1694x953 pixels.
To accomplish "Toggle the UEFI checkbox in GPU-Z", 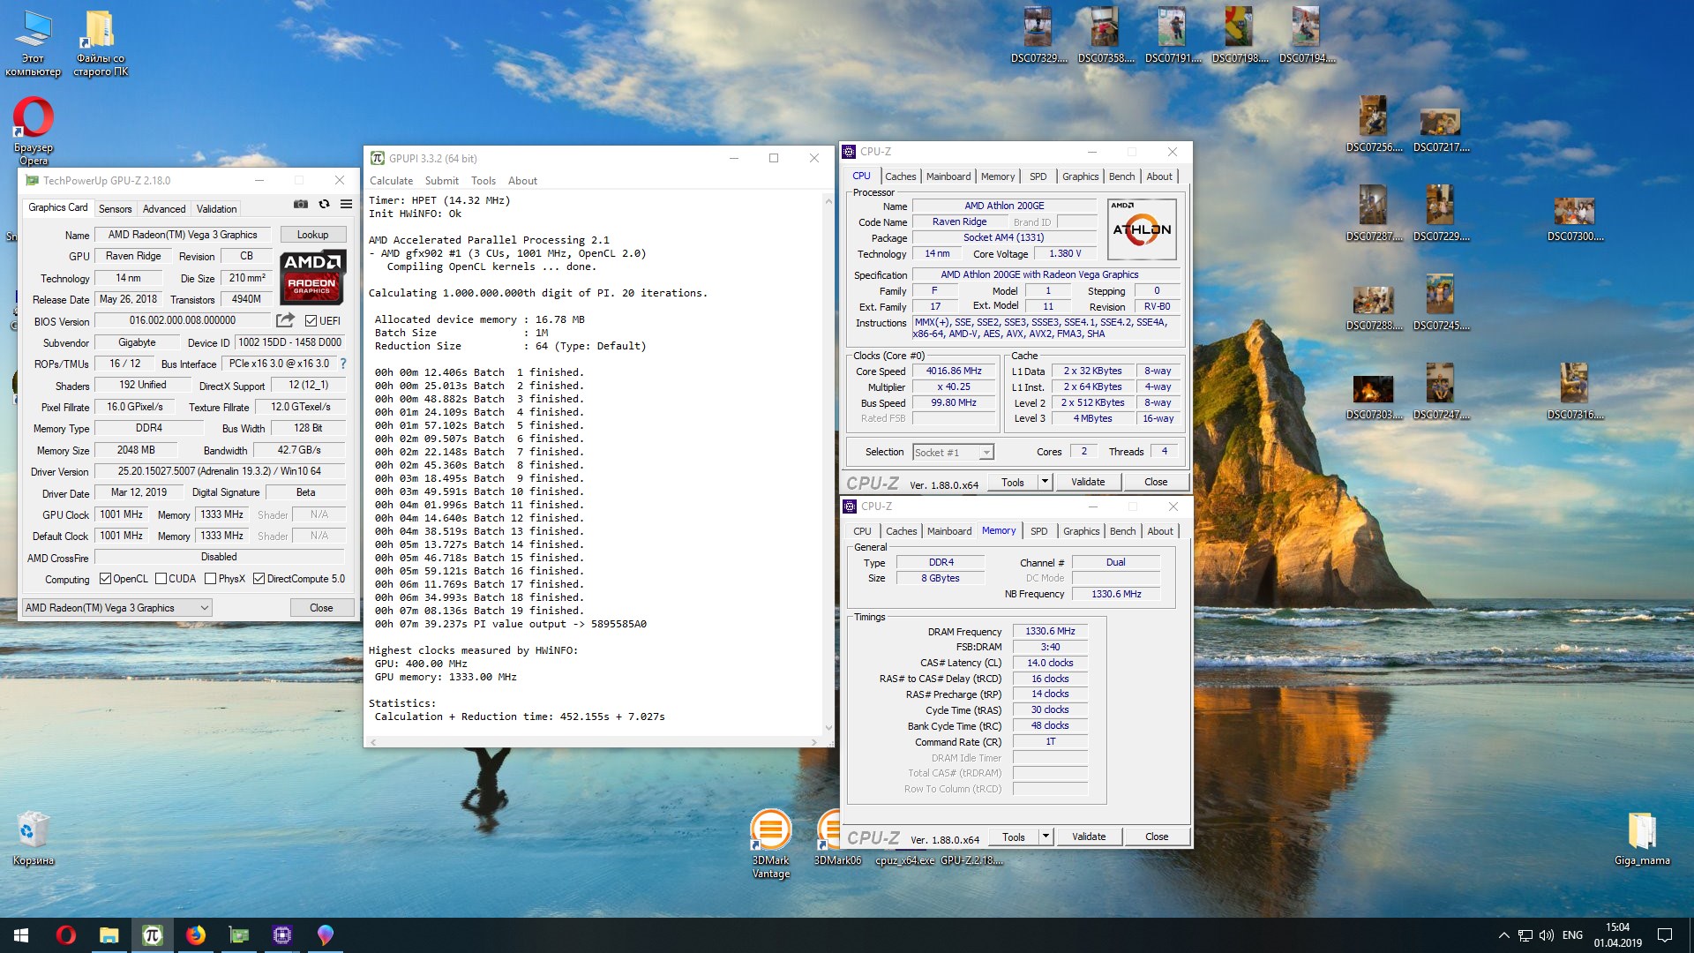I will [x=311, y=320].
